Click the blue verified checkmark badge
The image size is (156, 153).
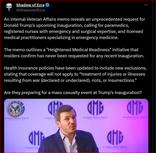(x=47, y=5)
